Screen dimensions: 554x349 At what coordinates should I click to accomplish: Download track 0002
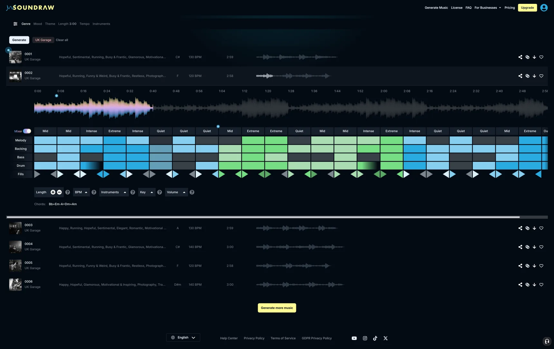534,76
